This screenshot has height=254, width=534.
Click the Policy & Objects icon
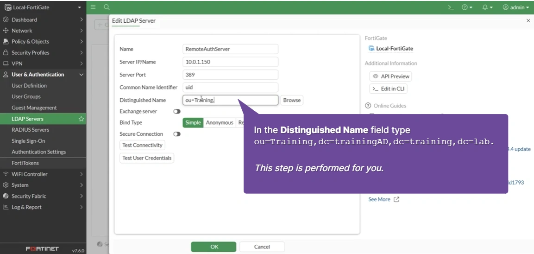click(x=6, y=41)
